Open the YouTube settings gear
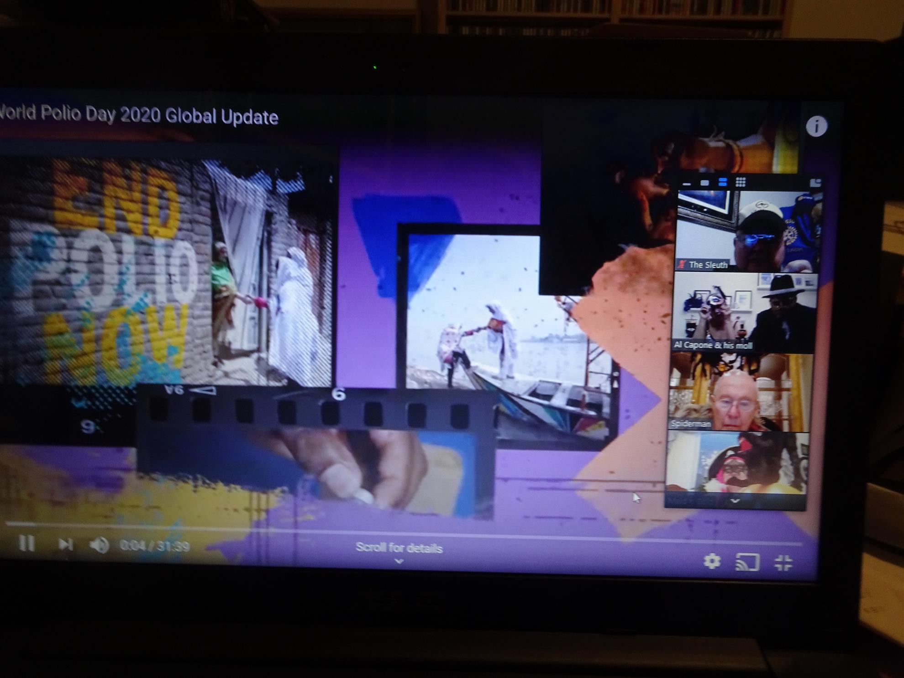 click(712, 561)
